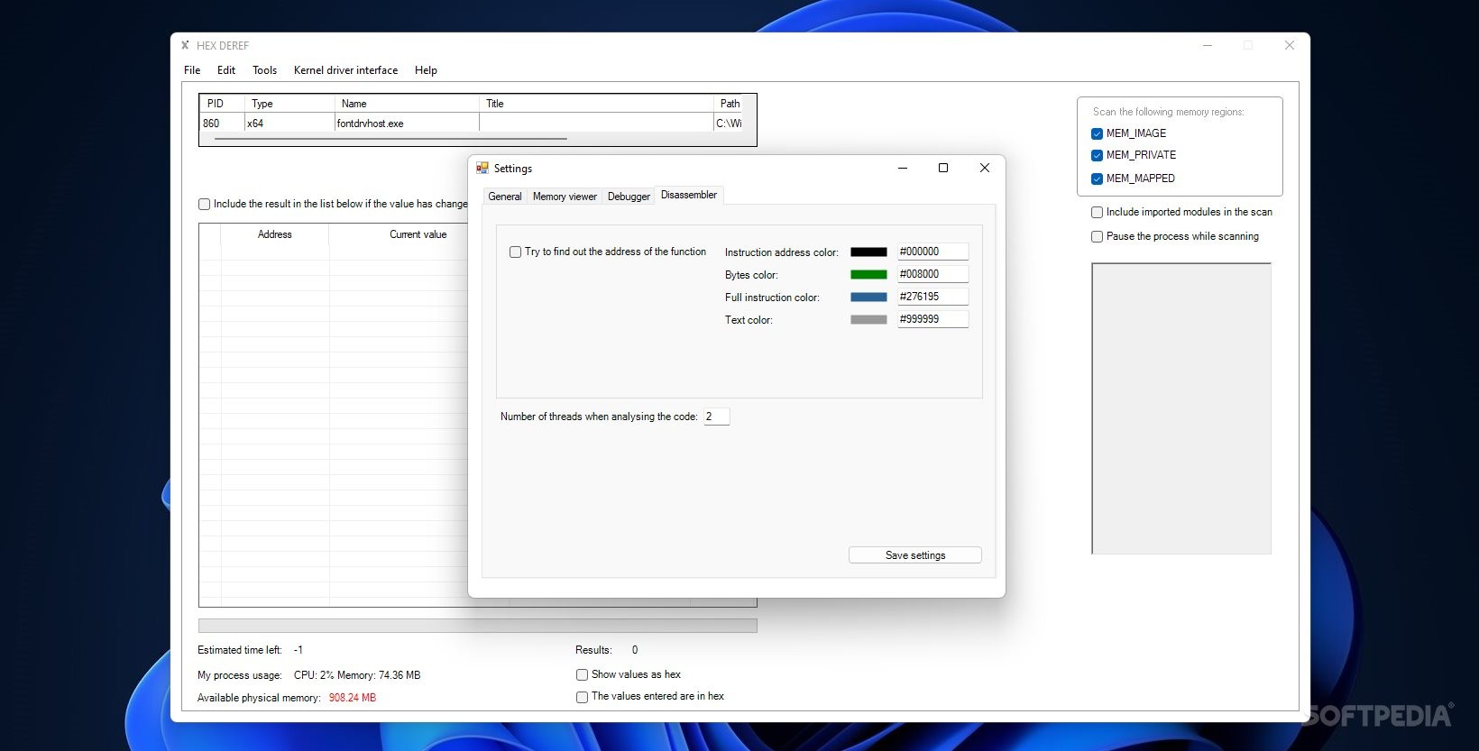Open the Help menu
This screenshot has height=751, width=1479.
426,70
